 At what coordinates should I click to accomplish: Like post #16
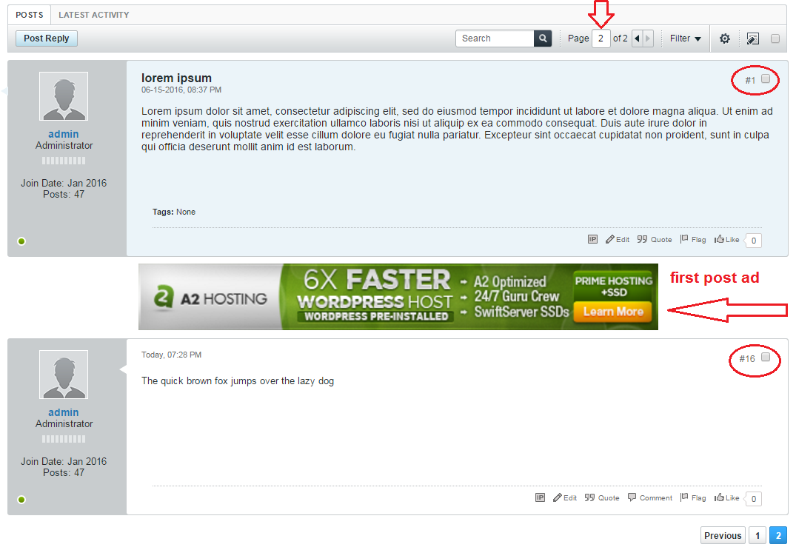726,497
